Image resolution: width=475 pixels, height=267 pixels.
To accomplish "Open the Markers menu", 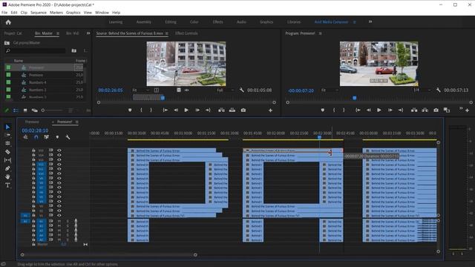I will 56,13.
